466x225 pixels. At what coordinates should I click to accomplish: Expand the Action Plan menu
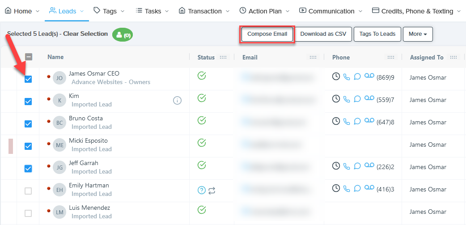click(x=264, y=11)
